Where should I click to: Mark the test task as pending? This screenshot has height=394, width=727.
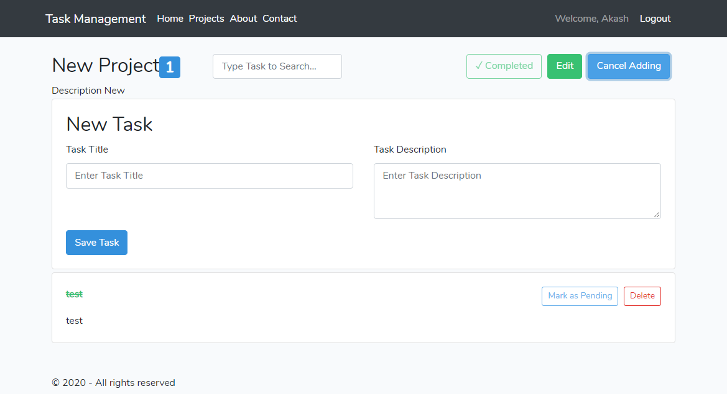pyautogui.click(x=580, y=296)
